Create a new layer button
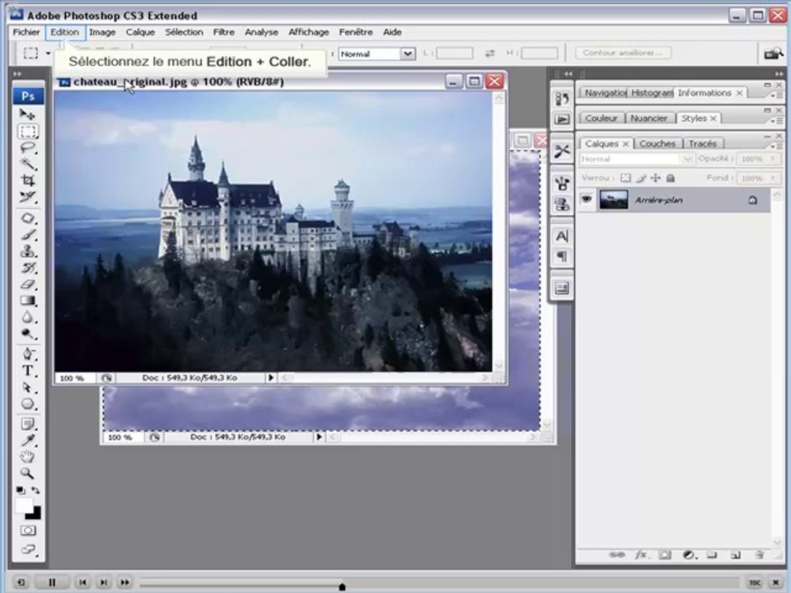The width and height of the screenshot is (791, 593). coord(736,555)
